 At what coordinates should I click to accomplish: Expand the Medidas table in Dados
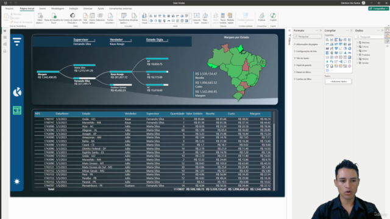point(358,43)
